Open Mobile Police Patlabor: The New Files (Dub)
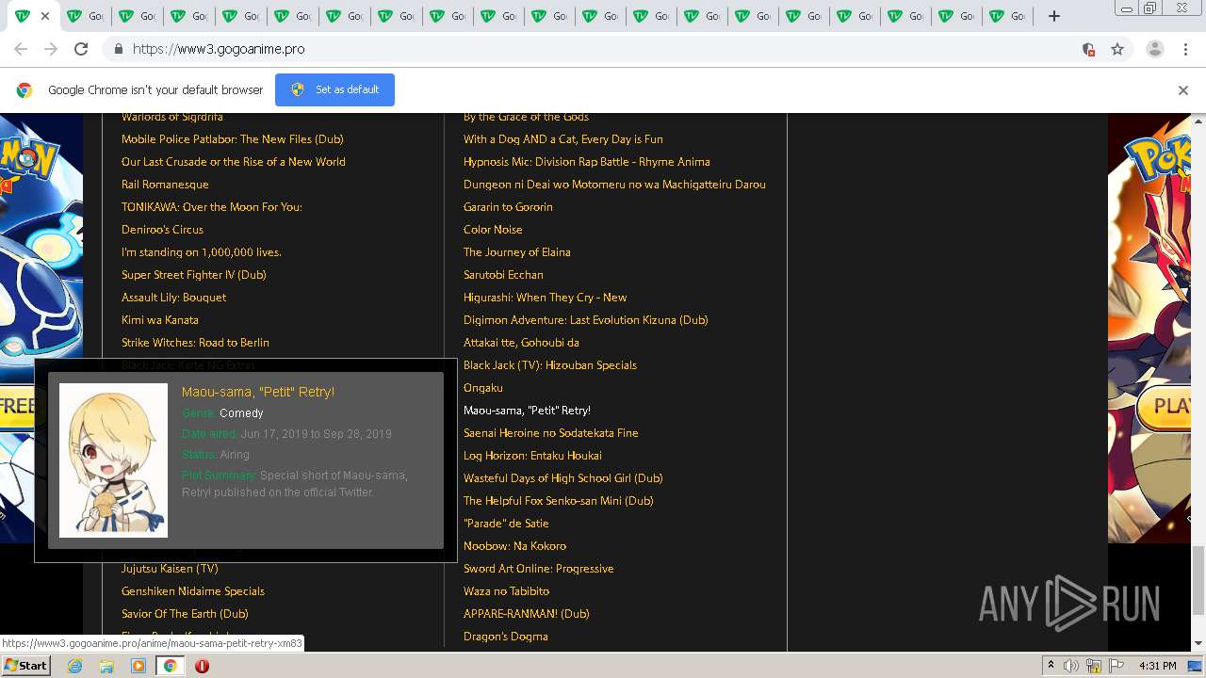The height and width of the screenshot is (678, 1206). [x=233, y=139]
